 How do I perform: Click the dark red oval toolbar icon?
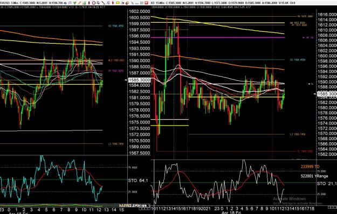click(89, 3)
